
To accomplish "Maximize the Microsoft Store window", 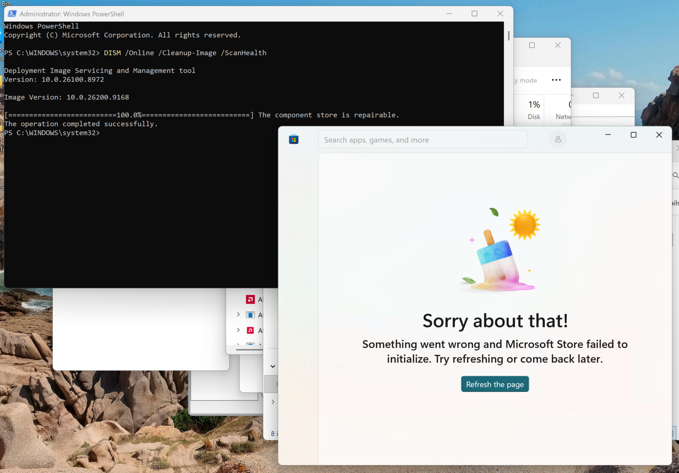I will point(633,135).
